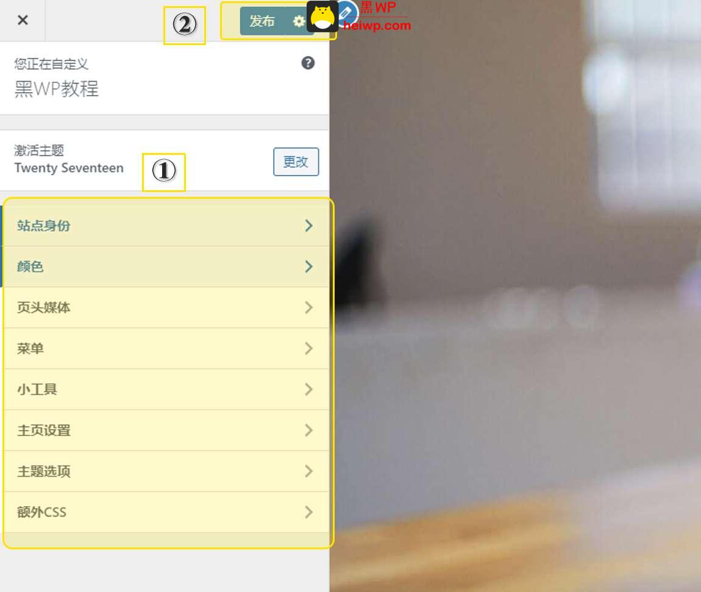Expand the chevron next to 页头媒体

coord(308,308)
